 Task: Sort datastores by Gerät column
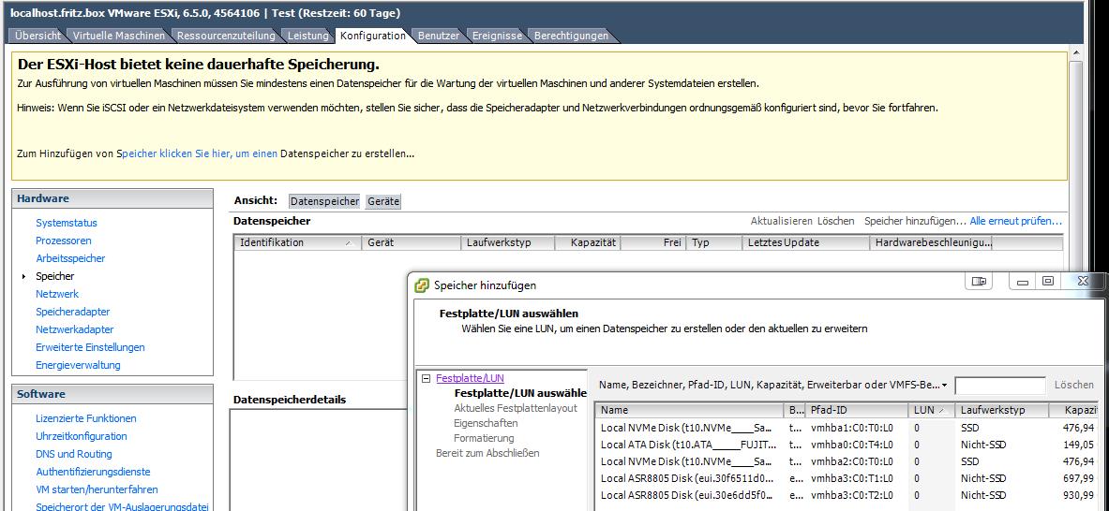coord(411,242)
